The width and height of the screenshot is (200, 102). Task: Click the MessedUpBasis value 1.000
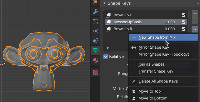170,22
